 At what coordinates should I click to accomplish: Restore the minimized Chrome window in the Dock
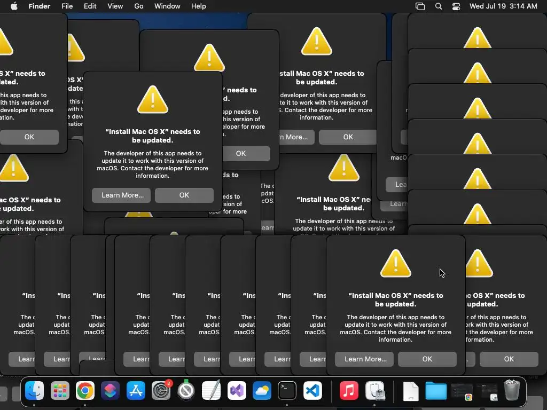tap(462, 392)
